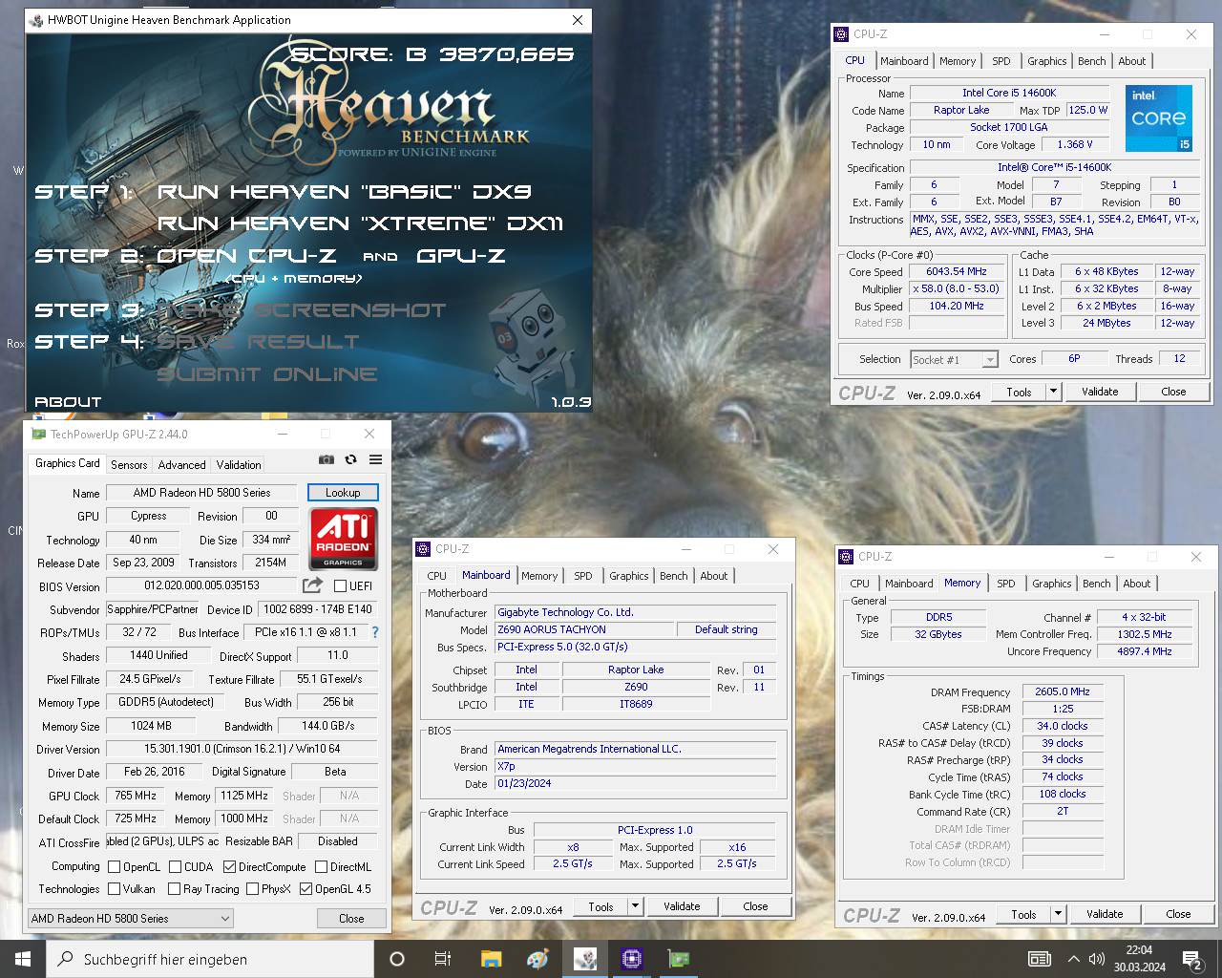Open Task View on the taskbar
The height and width of the screenshot is (978, 1222).
(x=442, y=959)
